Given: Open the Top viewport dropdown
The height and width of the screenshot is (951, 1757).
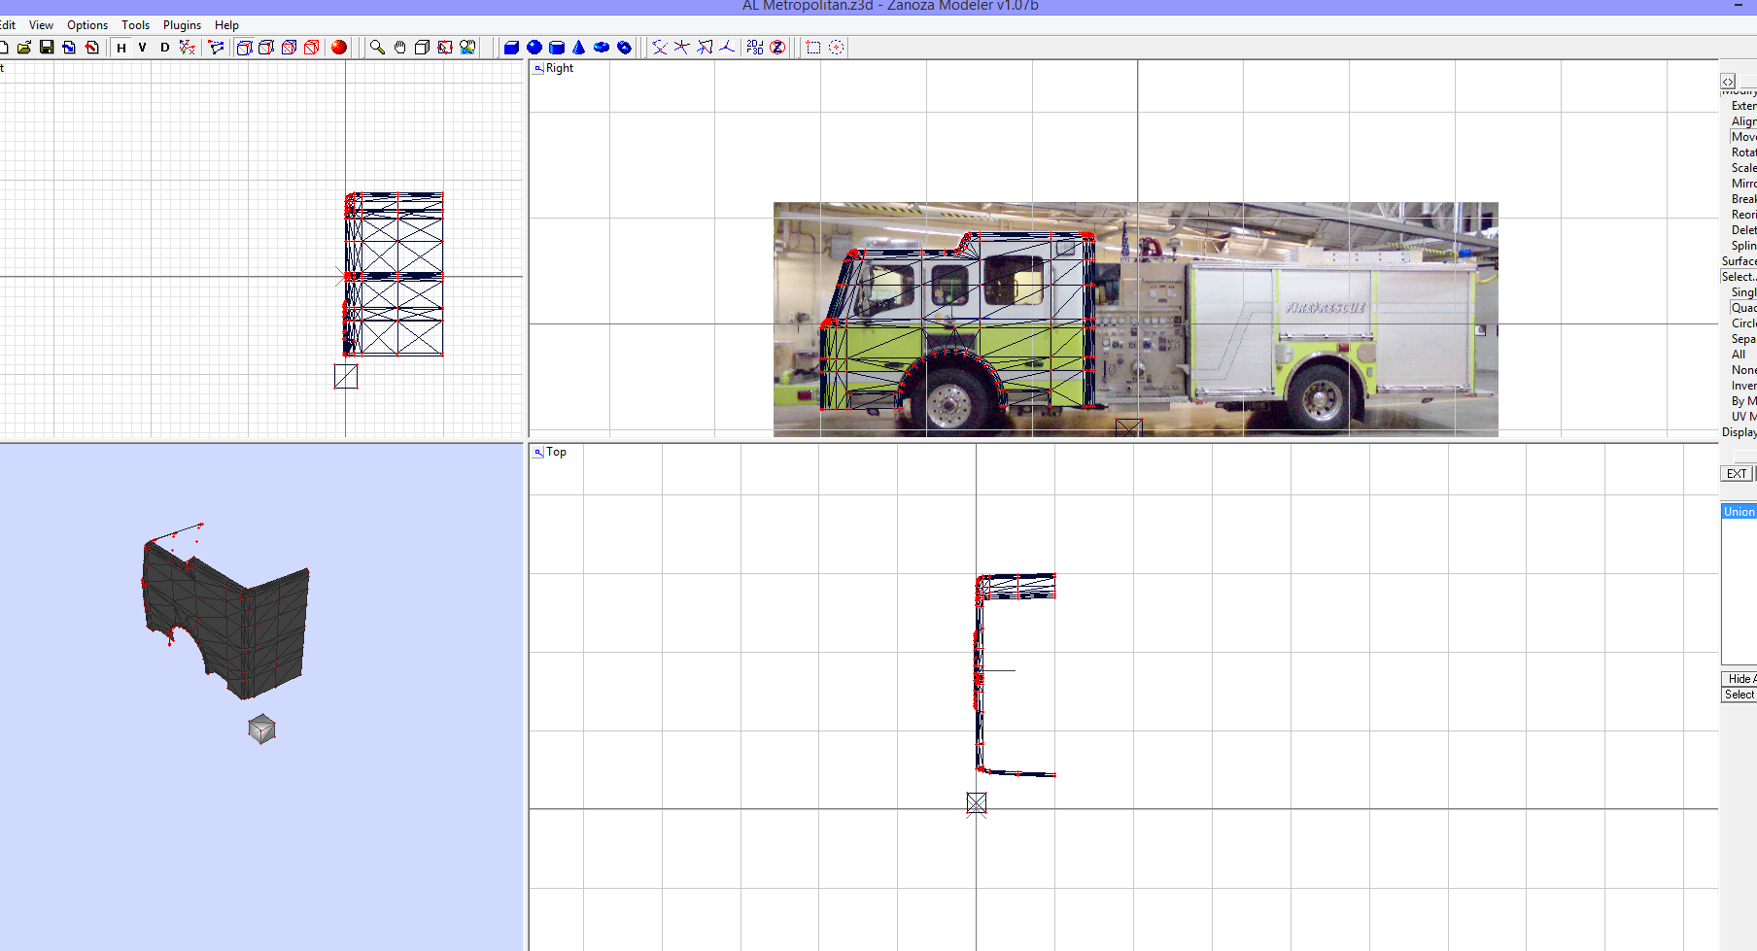Looking at the screenshot, I should 538,453.
